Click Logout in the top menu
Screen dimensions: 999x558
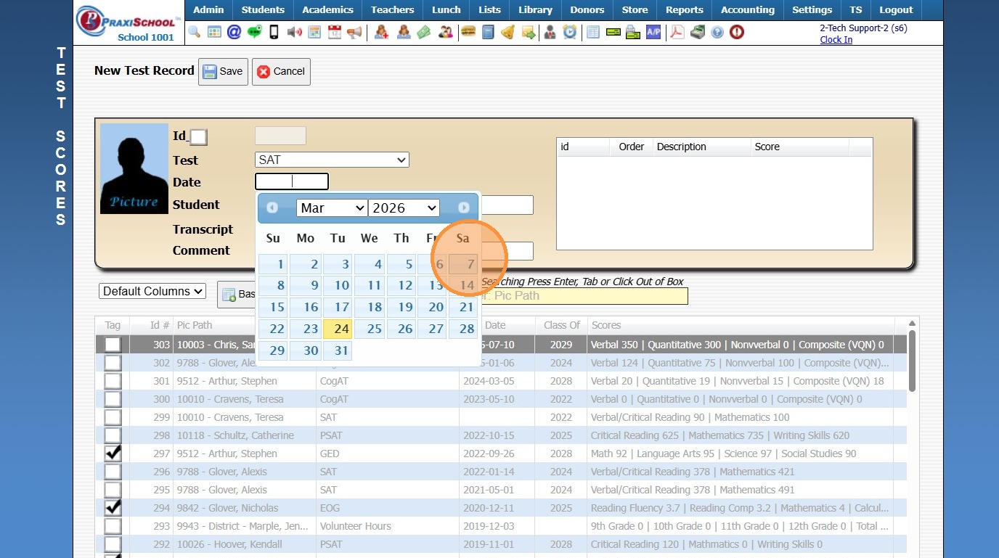[x=896, y=10]
